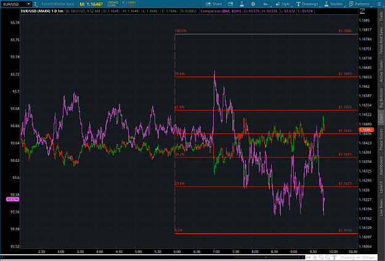Select the 78.6% Fibonacci level label
The width and height of the screenshot is (385, 261).
(179, 74)
